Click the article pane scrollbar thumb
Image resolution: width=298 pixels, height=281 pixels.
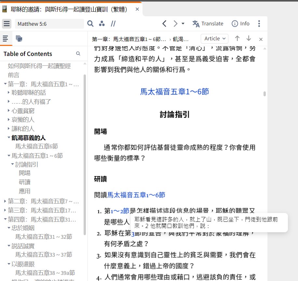coord(264,94)
